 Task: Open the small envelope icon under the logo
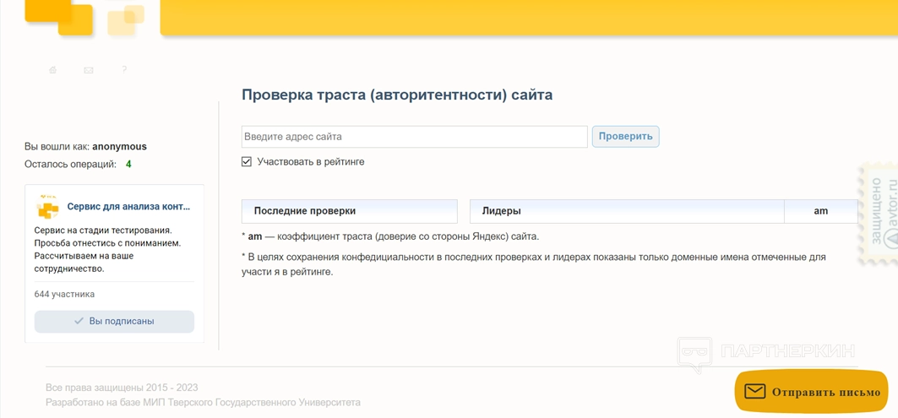coord(89,70)
